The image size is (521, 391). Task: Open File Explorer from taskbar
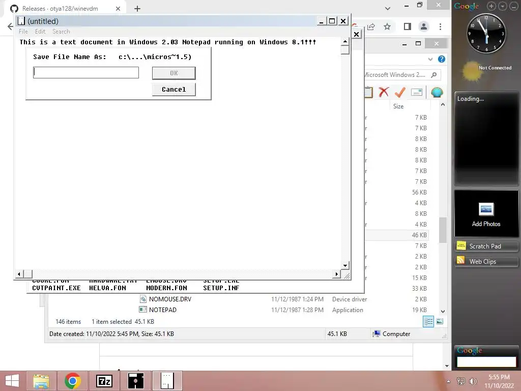tap(41, 381)
